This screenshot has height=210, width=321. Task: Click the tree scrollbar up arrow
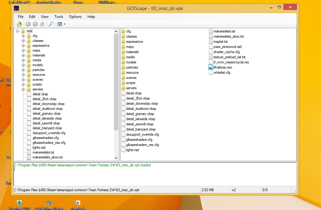pyautogui.click(x=116, y=31)
